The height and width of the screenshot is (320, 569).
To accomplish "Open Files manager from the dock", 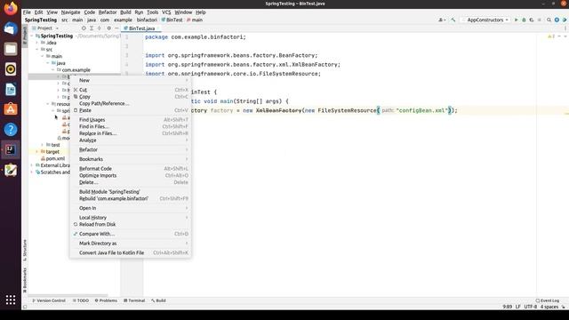I will 11,49.
